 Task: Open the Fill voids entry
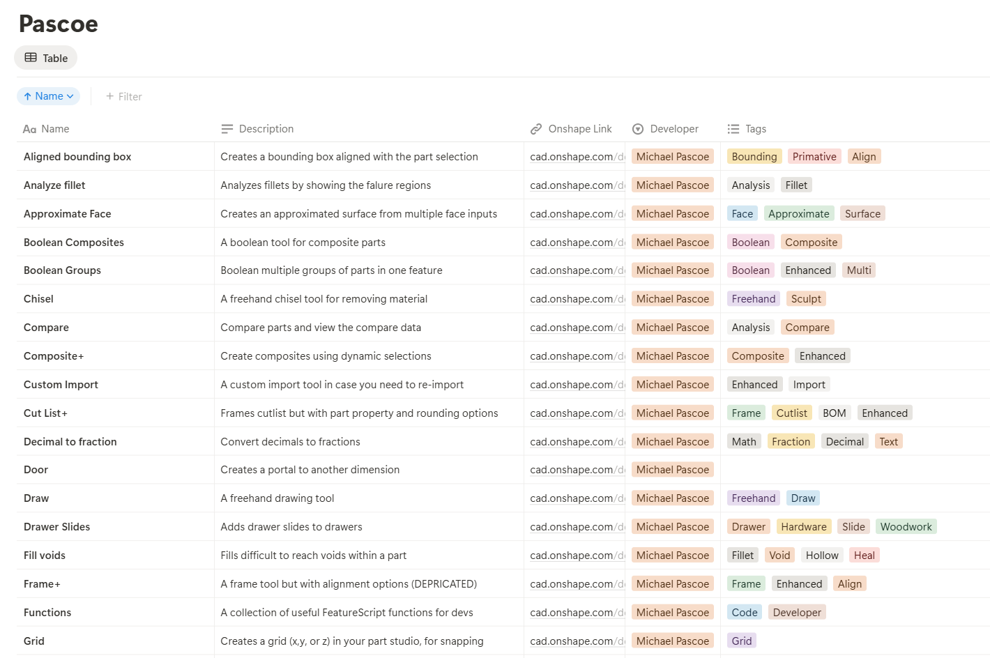[x=45, y=556]
